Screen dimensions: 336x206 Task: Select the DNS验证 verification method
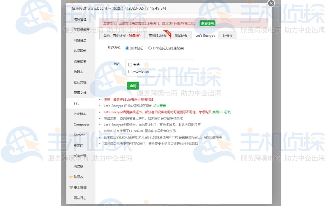click(150, 48)
